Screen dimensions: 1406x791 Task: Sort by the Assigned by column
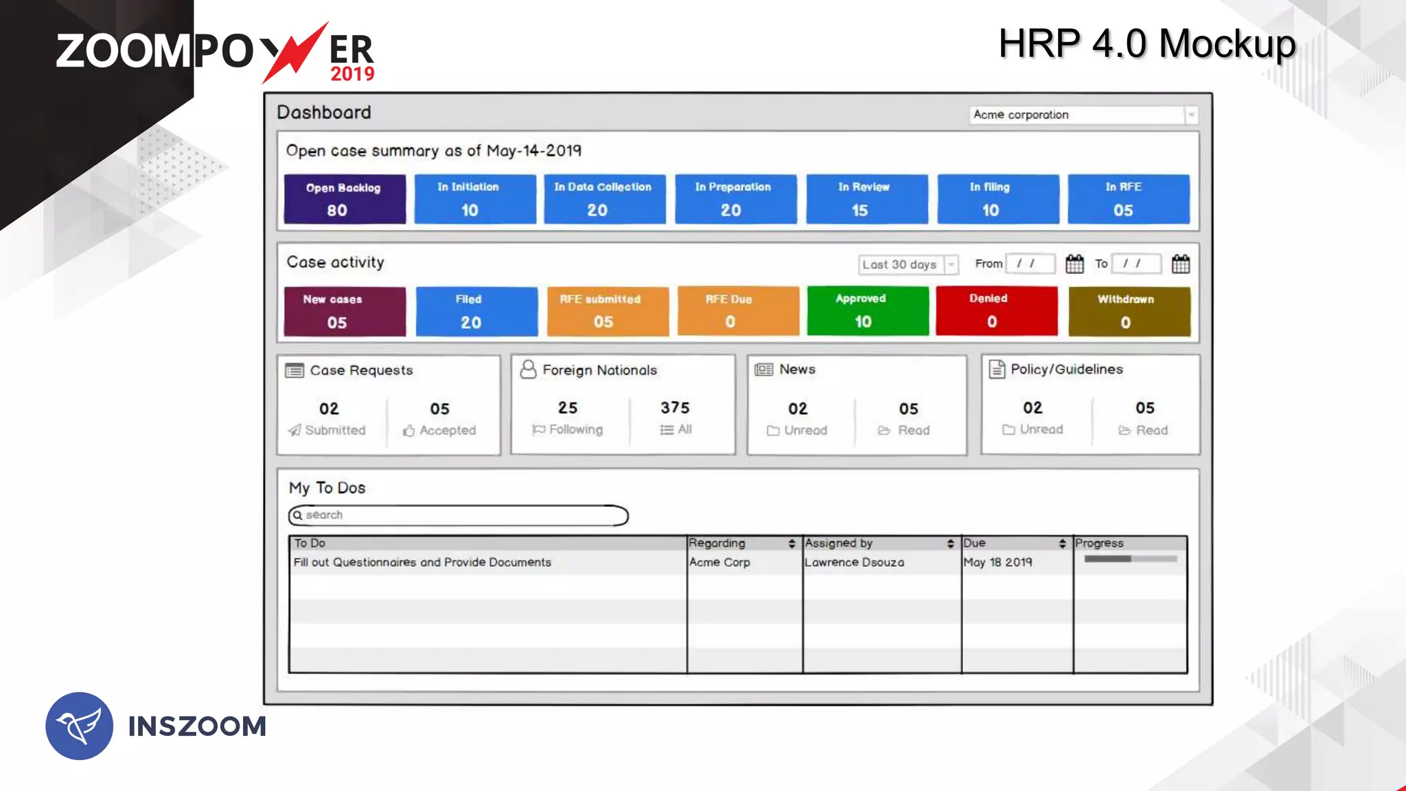[x=950, y=544]
